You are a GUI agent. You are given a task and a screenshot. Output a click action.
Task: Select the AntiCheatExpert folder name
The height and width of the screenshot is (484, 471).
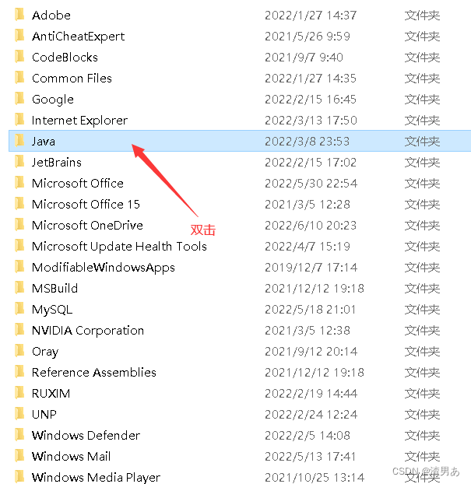coord(79,37)
